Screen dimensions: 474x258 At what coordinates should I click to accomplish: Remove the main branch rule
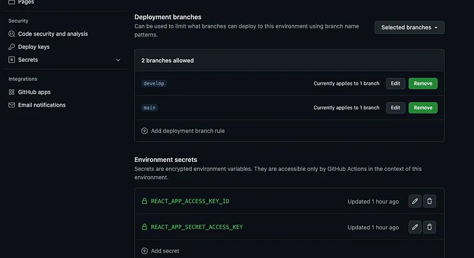pos(423,108)
